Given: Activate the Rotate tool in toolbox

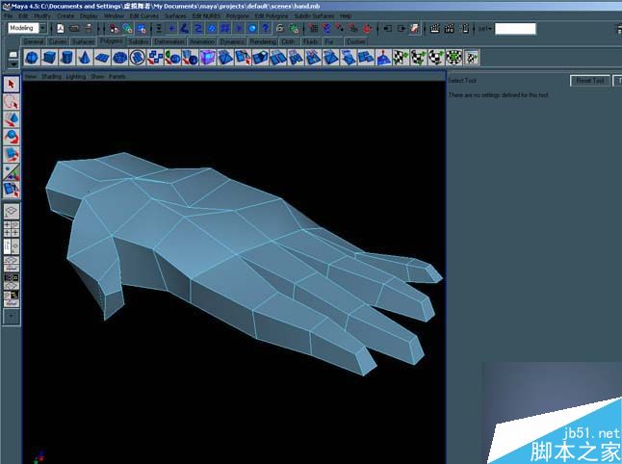Looking at the screenshot, I should click(x=12, y=137).
